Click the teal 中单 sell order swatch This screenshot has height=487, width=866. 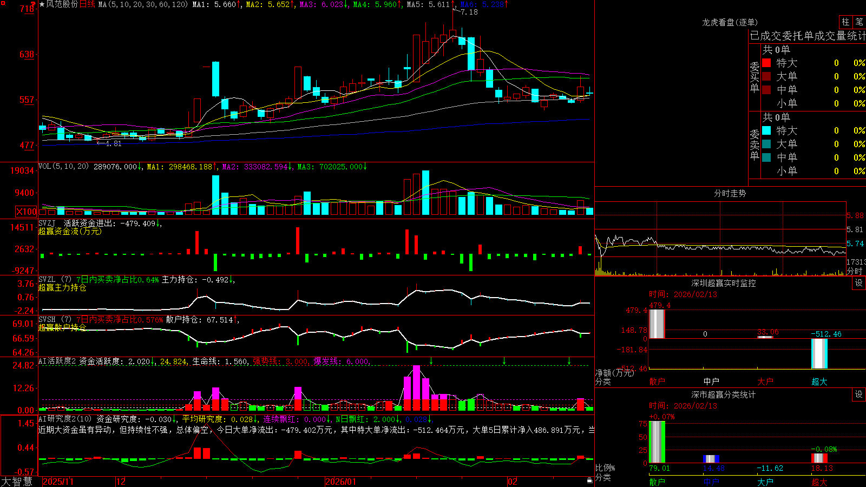766,157
